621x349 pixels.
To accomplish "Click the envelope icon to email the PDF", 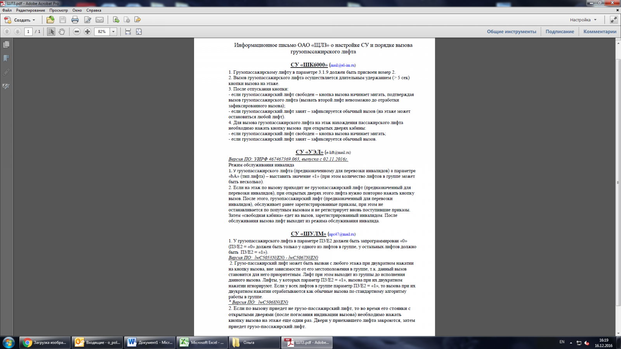I will [x=100, y=20].
